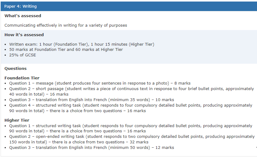Click Higher Question 3 translation, 12 marks
The width and height of the screenshot is (257, 159).
[x=92, y=148]
